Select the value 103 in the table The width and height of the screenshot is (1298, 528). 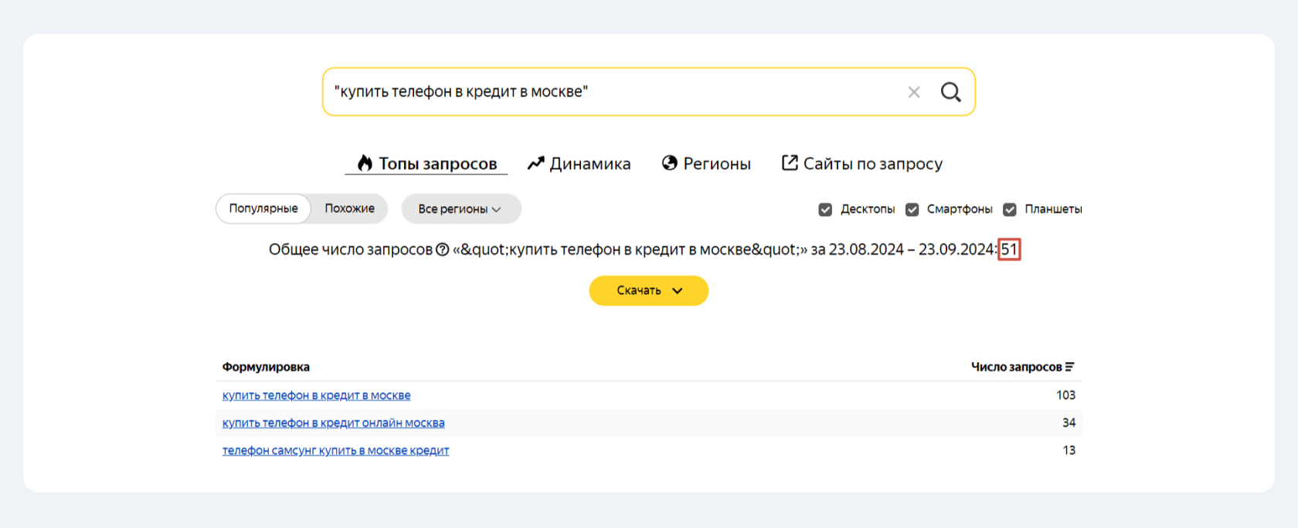[1065, 395]
